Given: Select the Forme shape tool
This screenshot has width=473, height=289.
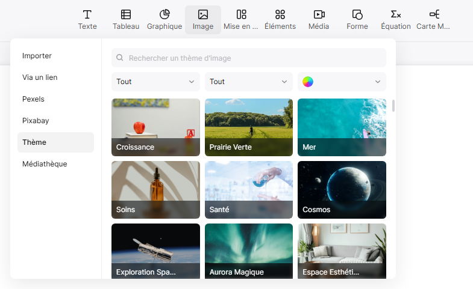Looking at the screenshot, I should (x=357, y=20).
